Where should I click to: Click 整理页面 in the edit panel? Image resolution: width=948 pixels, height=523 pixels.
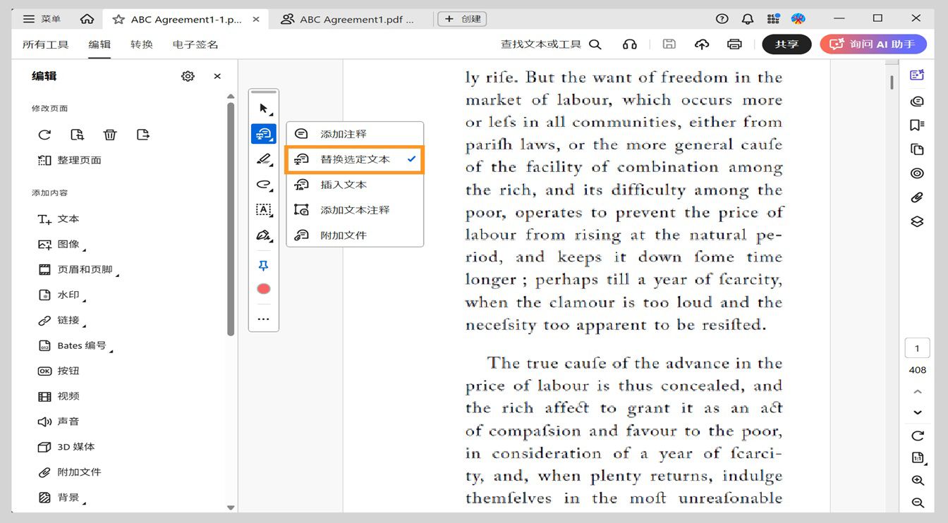point(69,160)
